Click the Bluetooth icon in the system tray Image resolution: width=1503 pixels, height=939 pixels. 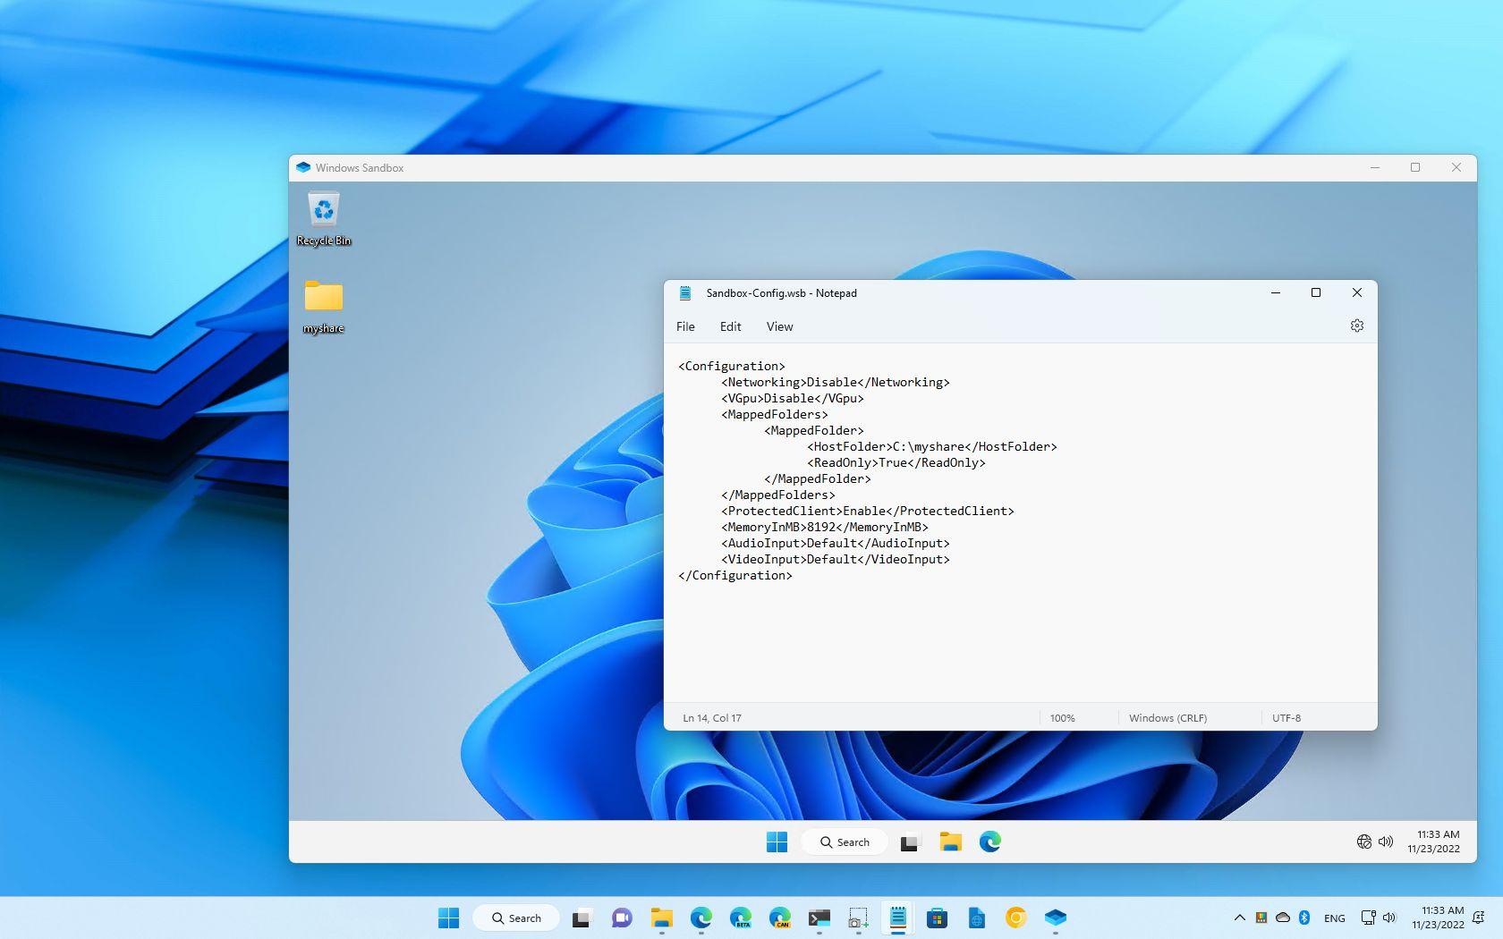(1304, 918)
